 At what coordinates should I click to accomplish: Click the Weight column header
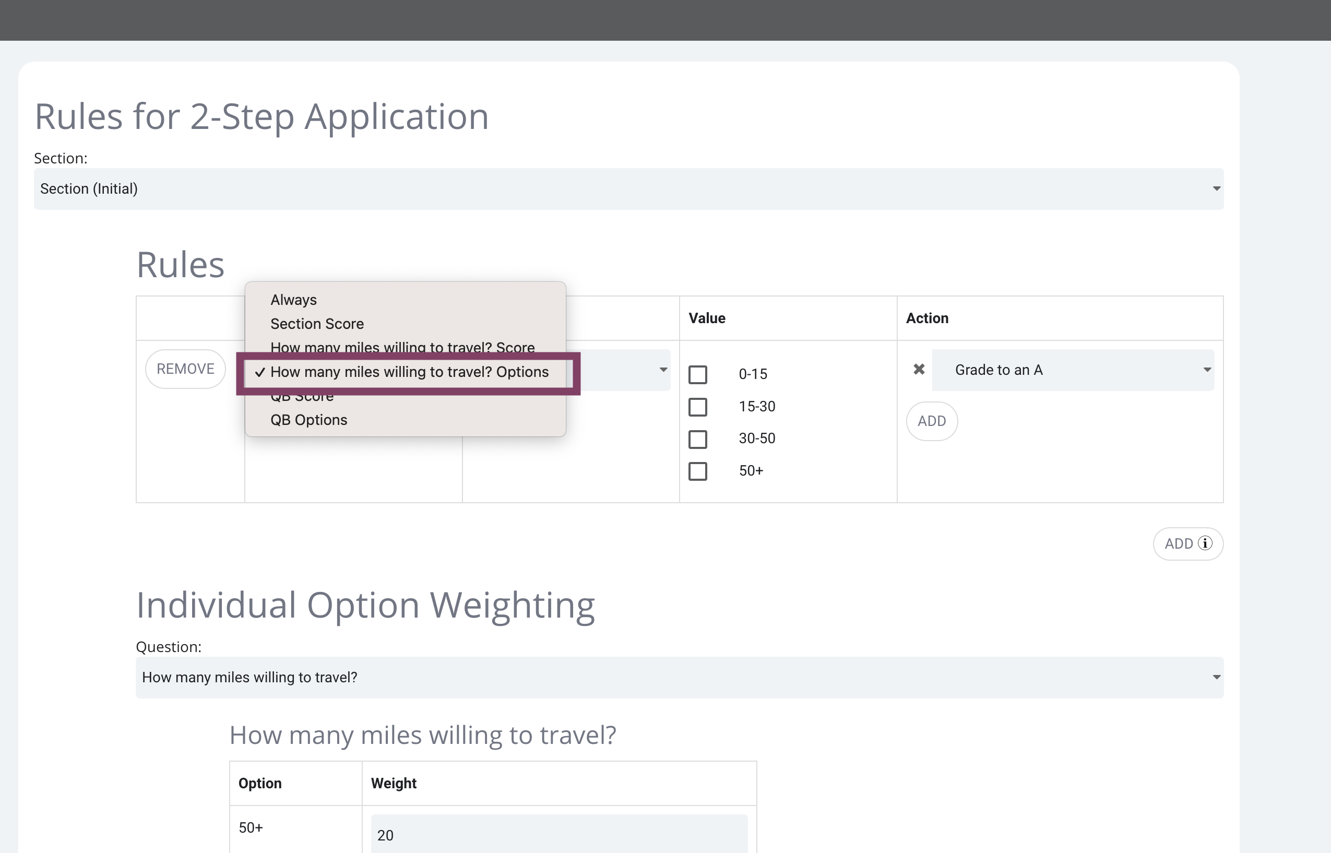[394, 783]
